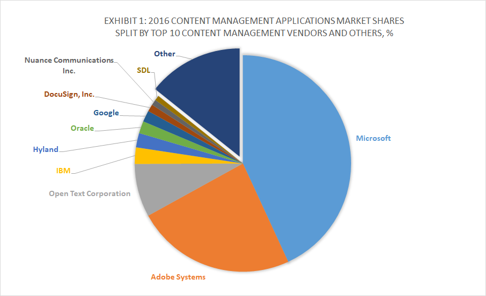Screen dimensions: 486x296
Task: Click the Oracle data label
Action: pyautogui.click(x=82, y=128)
